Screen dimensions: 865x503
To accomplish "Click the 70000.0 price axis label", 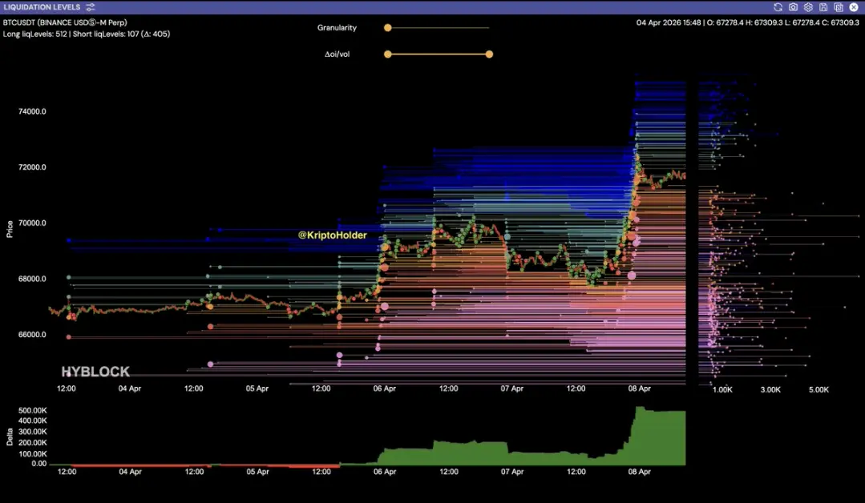I will 33,223.
